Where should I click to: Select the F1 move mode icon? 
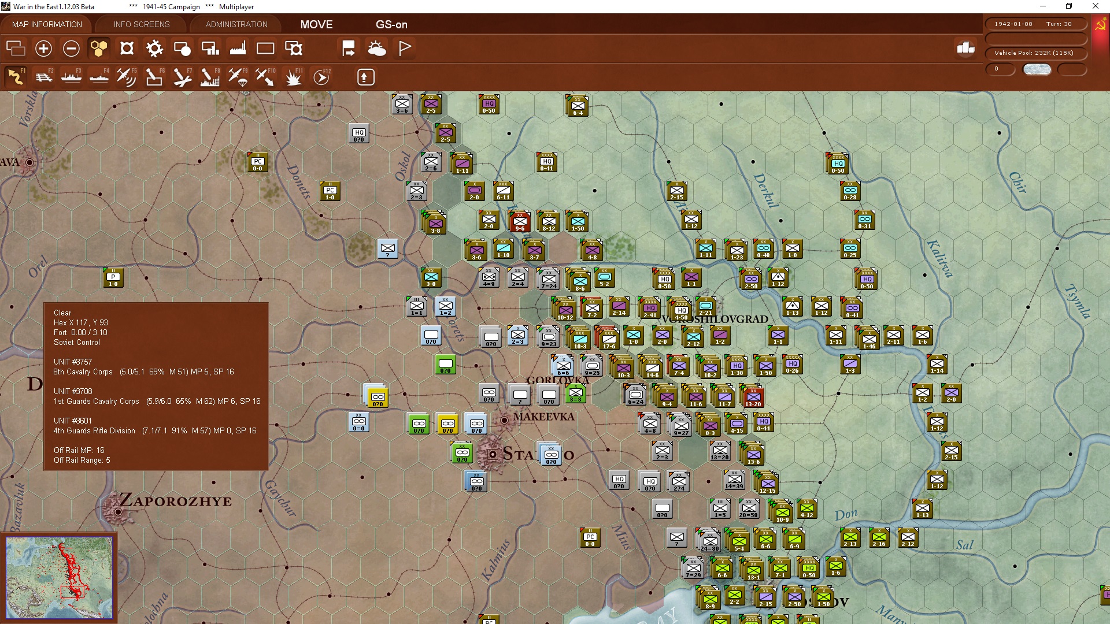point(16,77)
